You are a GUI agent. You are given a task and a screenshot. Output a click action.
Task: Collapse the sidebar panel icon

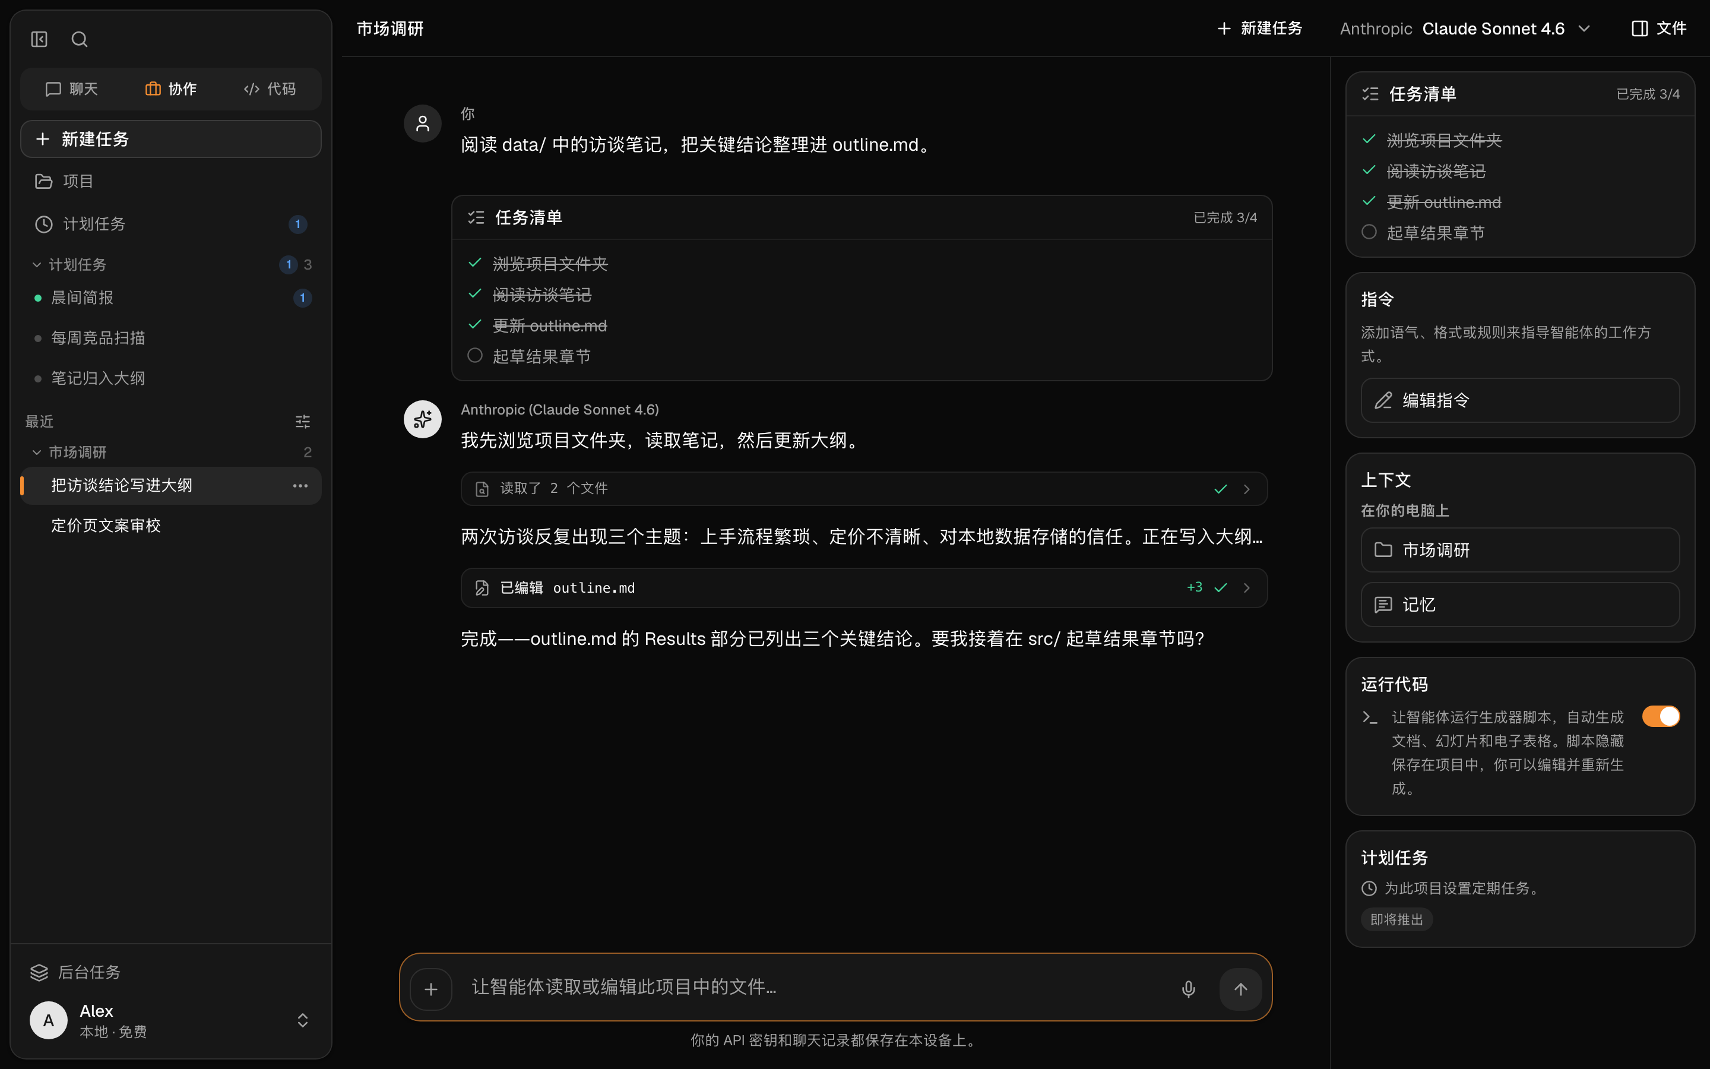(39, 39)
